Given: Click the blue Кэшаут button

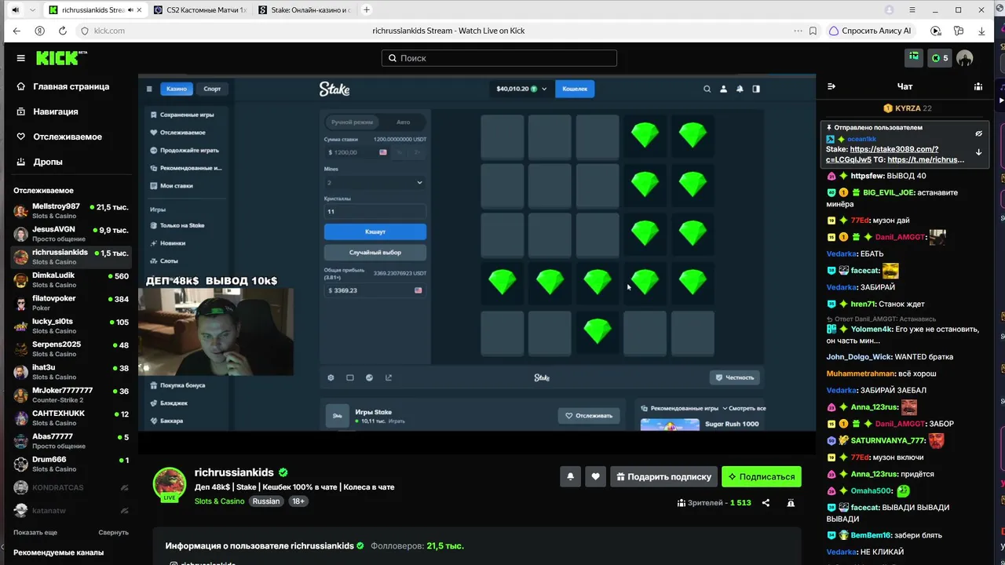Looking at the screenshot, I should [375, 231].
